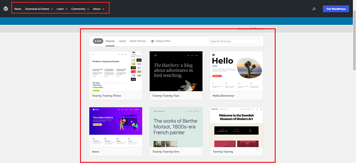
Task: Select the Popular tab
Action: point(110,41)
